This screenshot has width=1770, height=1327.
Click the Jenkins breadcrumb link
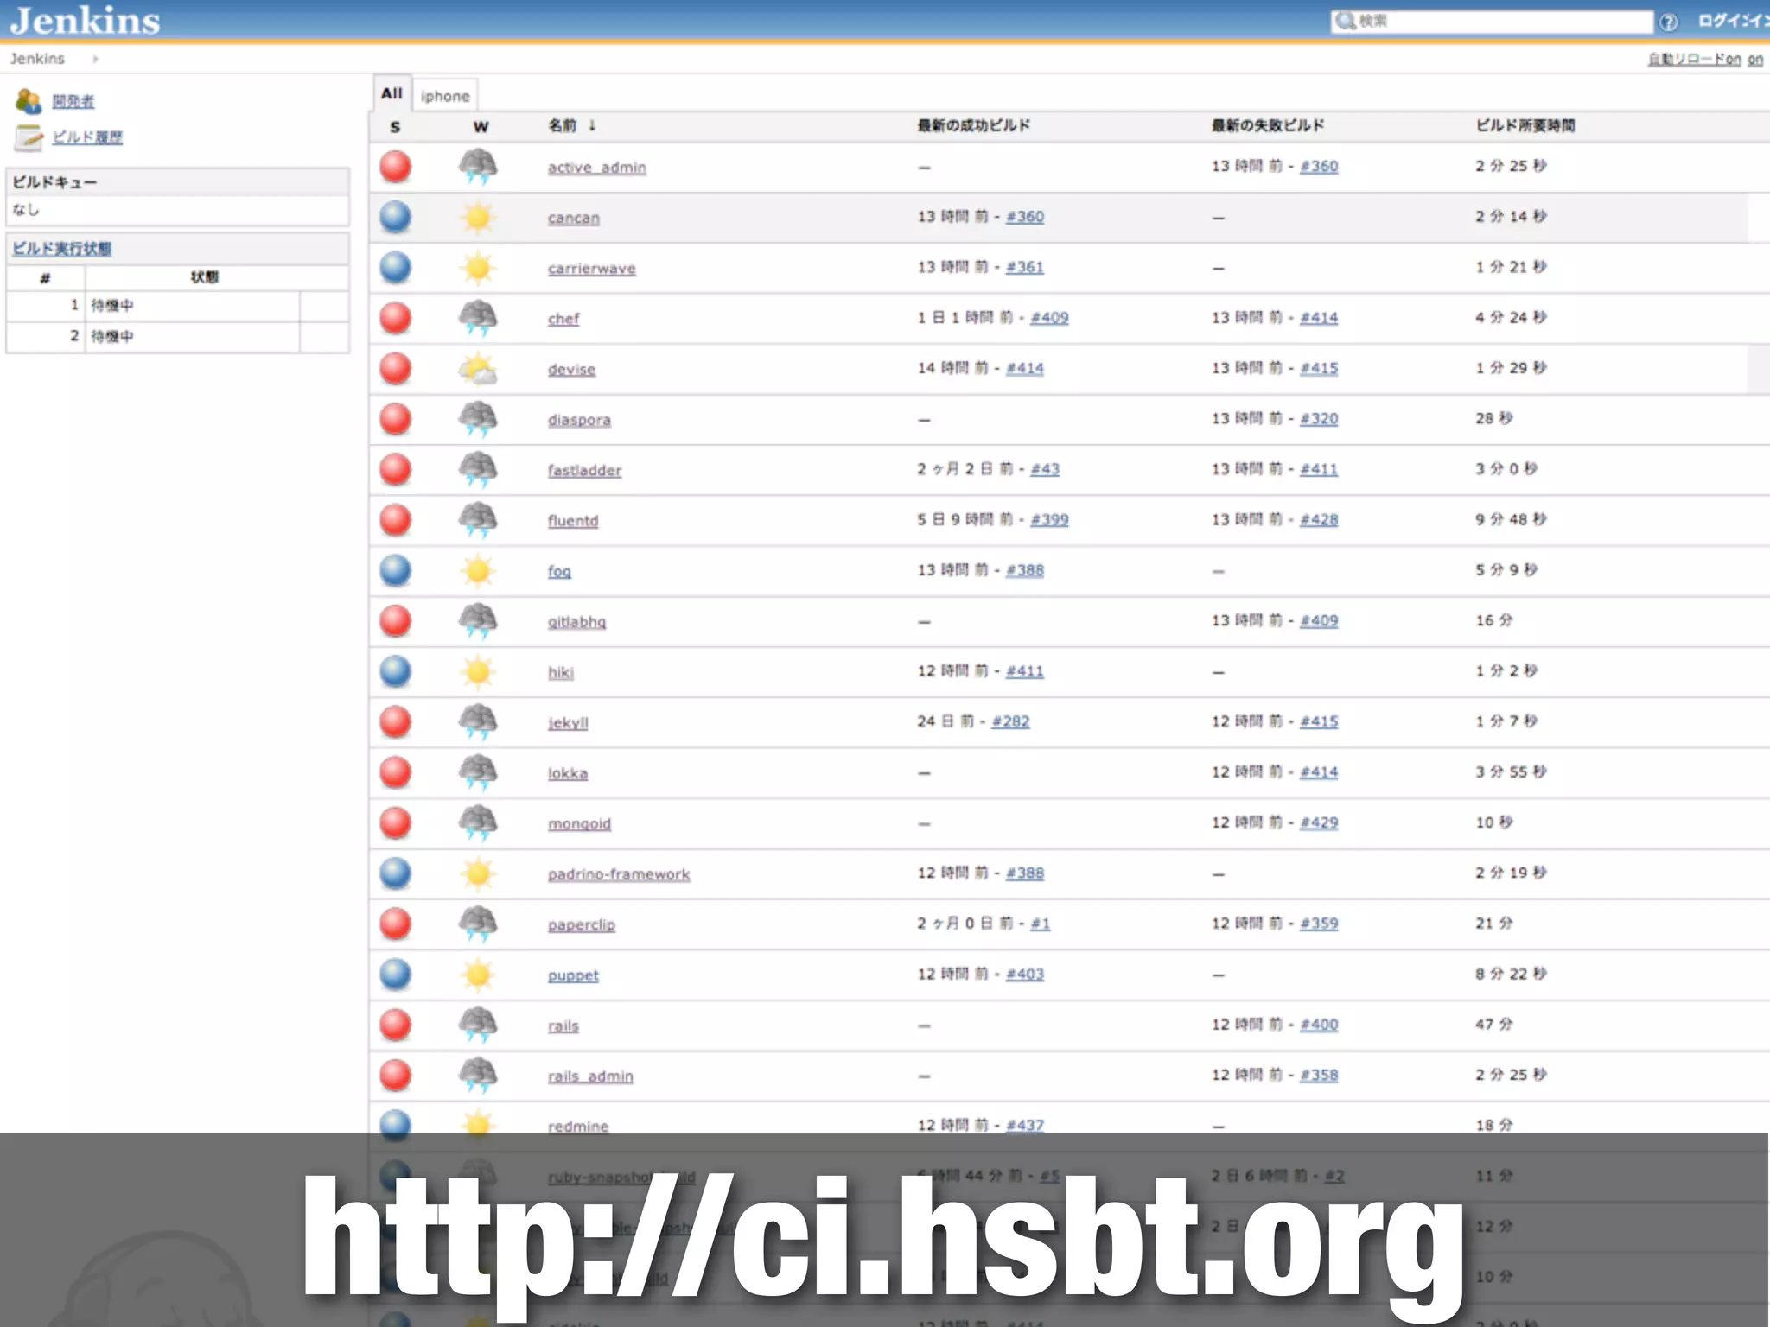[37, 59]
